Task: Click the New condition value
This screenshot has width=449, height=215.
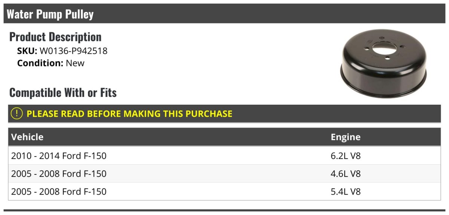Action: pos(75,63)
